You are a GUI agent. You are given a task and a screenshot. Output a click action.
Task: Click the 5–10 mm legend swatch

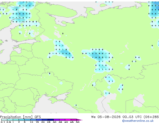pyautogui.click(x=27, y=120)
